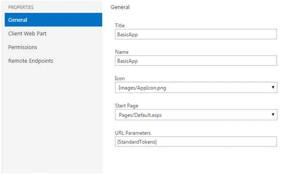Click the Title field label

click(x=120, y=25)
